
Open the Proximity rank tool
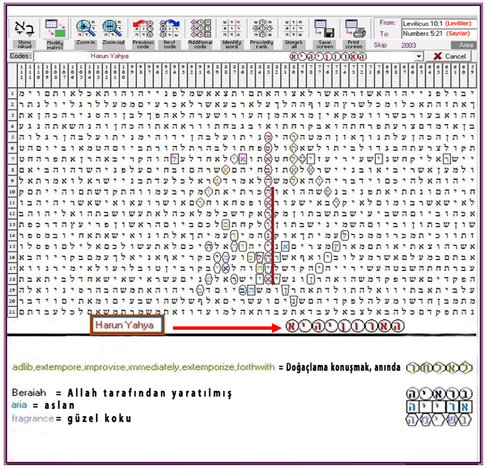[x=262, y=29]
